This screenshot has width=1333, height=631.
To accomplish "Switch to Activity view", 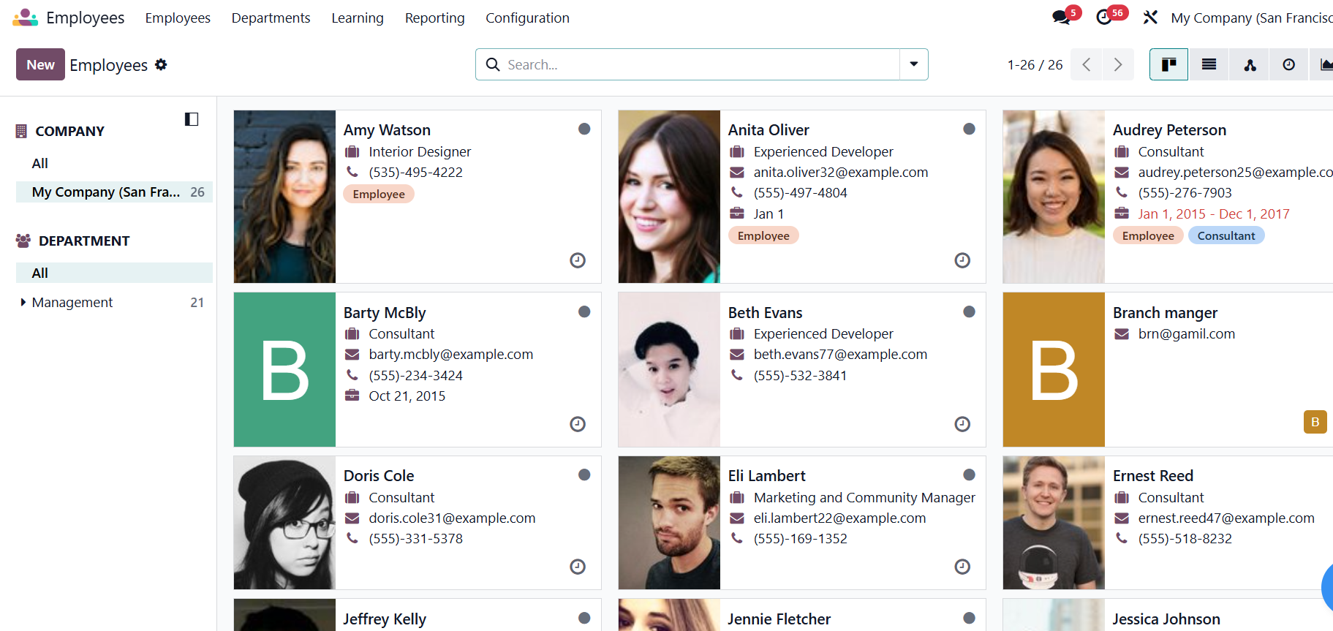I will pos(1288,64).
